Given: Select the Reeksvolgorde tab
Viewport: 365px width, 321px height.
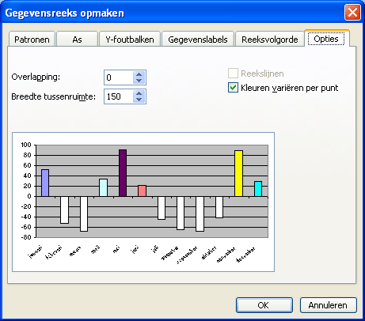Looking at the screenshot, I should [x=270, y=40].
